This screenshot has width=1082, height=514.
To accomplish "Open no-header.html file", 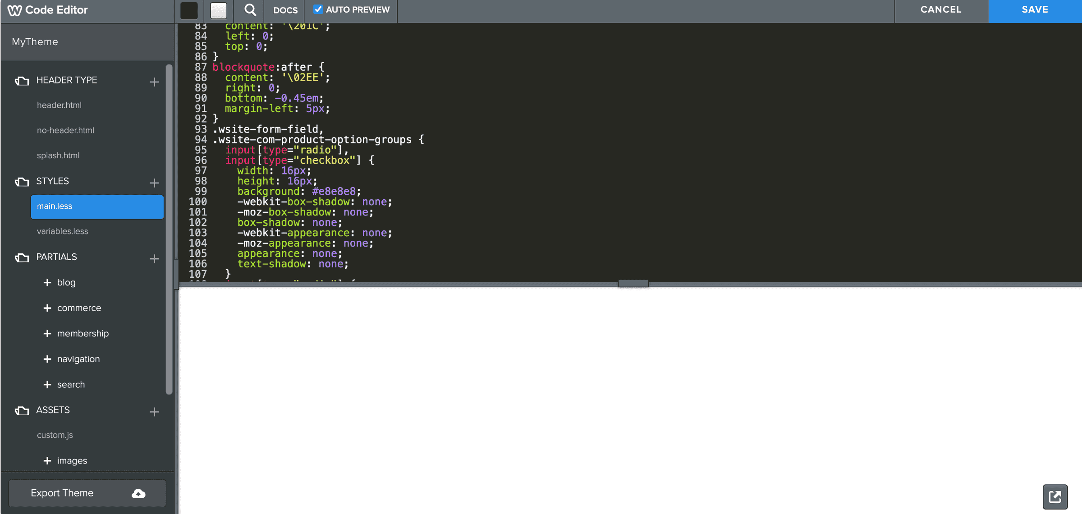I will point(65,130).
